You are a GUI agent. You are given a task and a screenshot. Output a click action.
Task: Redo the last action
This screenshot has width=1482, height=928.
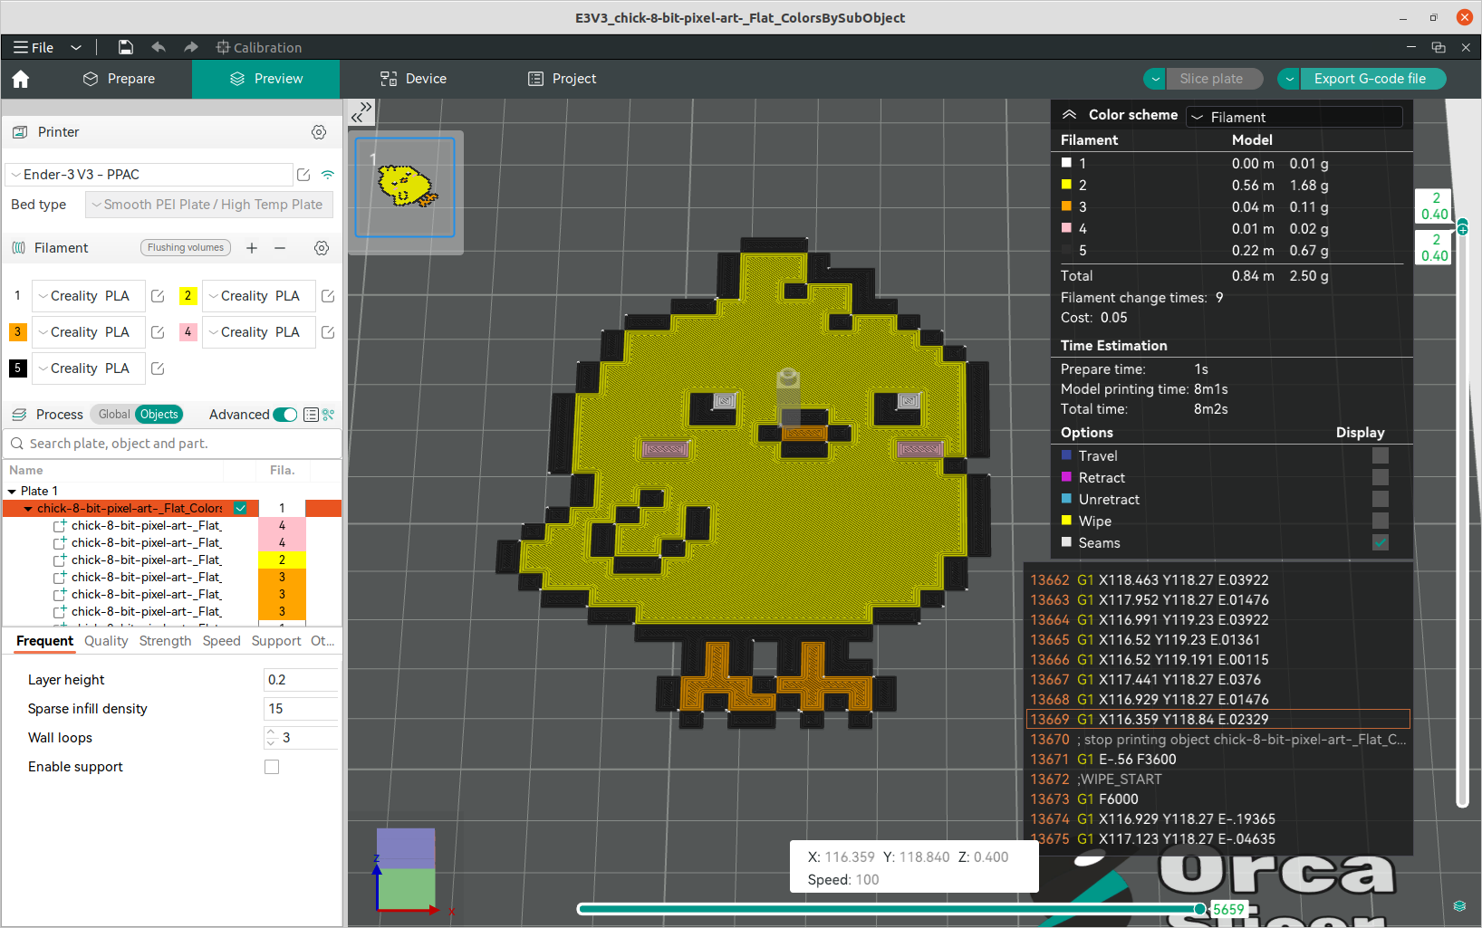(x=190, y=47)
